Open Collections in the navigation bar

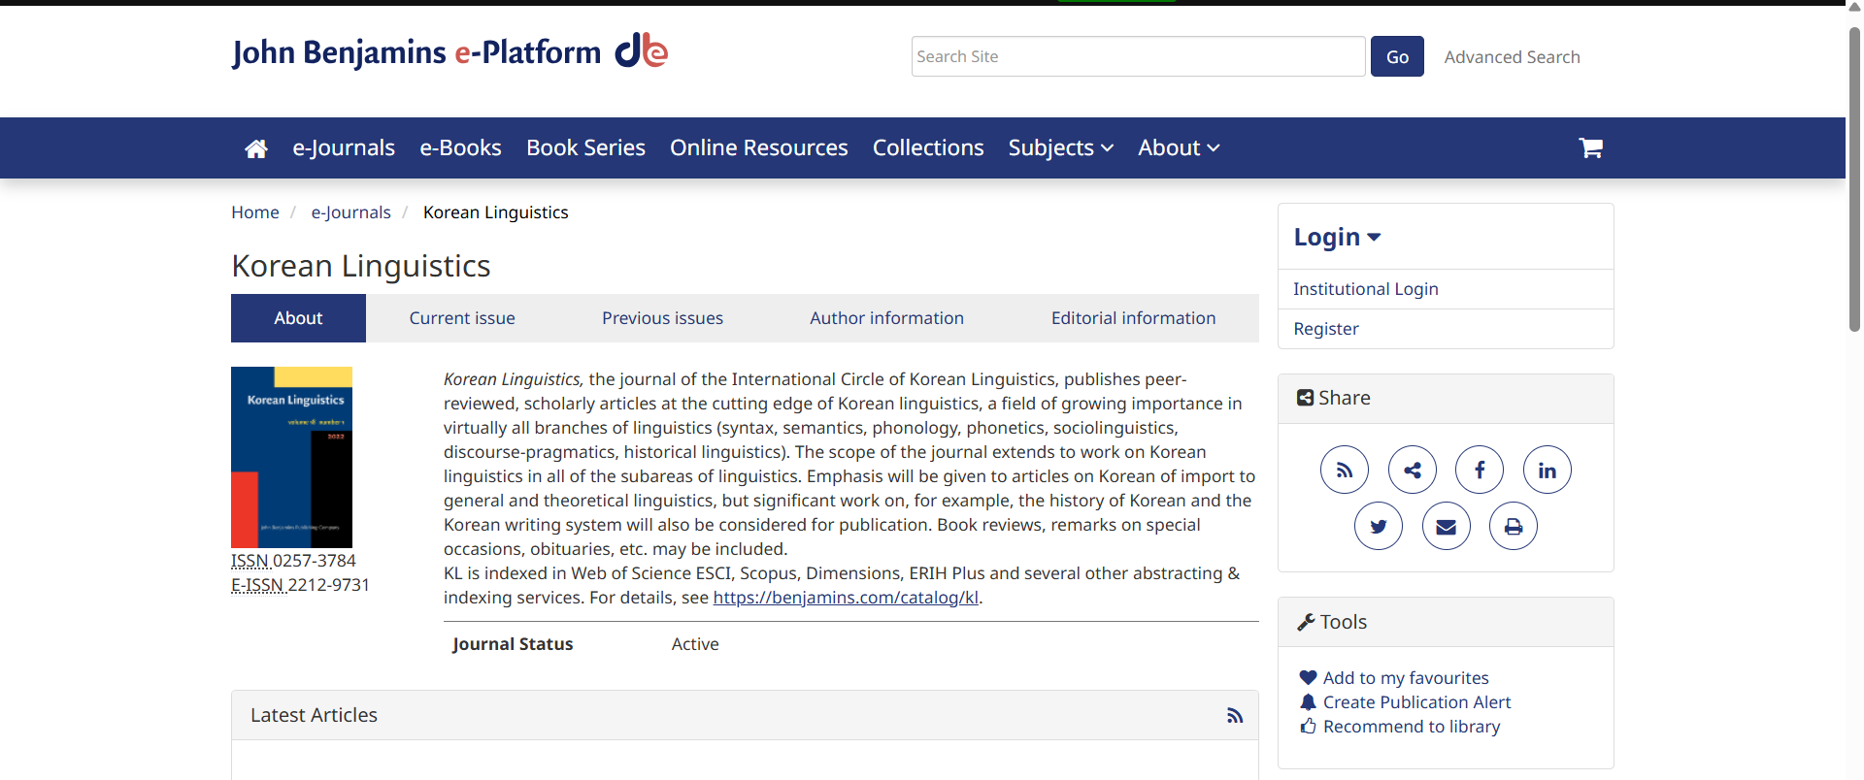pos(928,147)
